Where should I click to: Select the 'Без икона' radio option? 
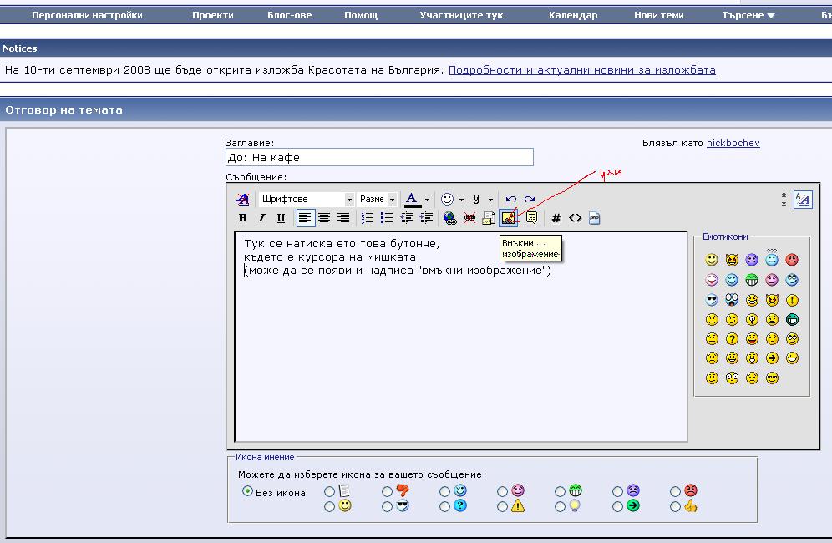(247, 491)
